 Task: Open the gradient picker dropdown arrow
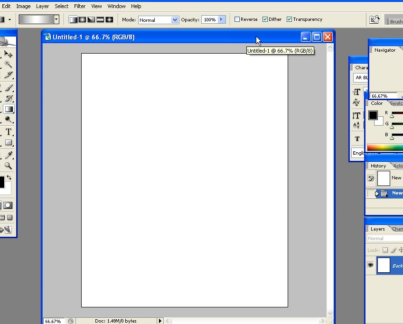click(x=56, y=19)
